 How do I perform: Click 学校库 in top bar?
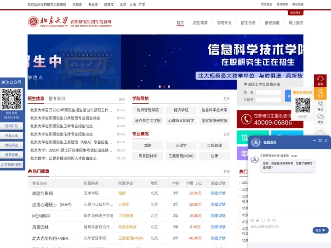pos(77,5)
